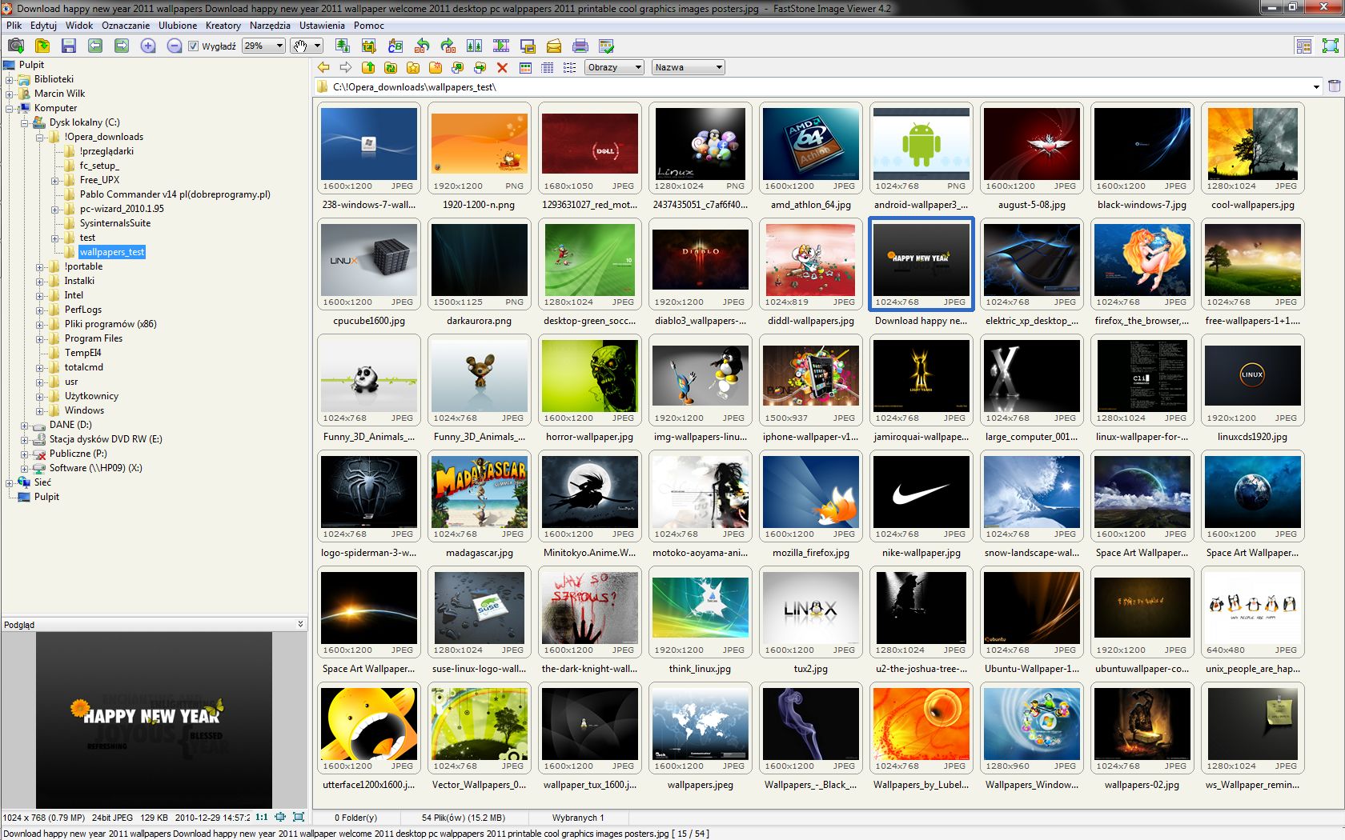The image size is (1345, 840).
Task: Switch to details view mode
Action: tap(548, 68)
